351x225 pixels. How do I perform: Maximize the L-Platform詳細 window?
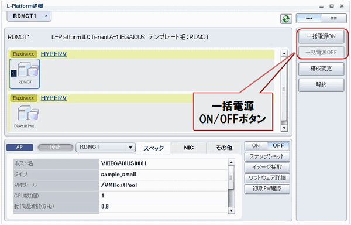pyautogui.click(x=332, y=6)
